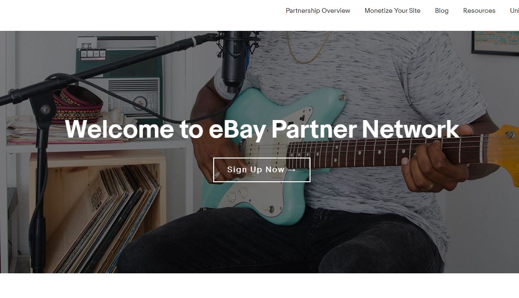This screenshot has width=519, height=298.
Task: Open the Blog link in navigation
Action: pyautogui.click(x=442, y=10)
